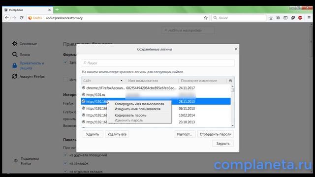Image resolution: width=315 pixels, height=177 pixels.
Task: Reload the page with the refresh icon
Action: point(22,18)
